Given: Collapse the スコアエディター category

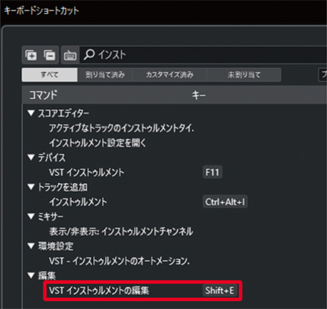Looking at the screenshot, I should click(x=31, y=113).
